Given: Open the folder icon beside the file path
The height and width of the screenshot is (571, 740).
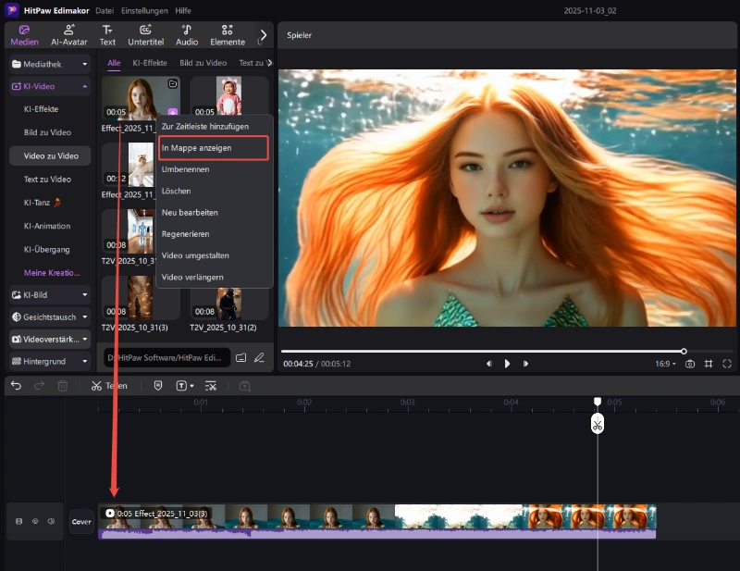Looking at the screenshot, I should [240, 357].
